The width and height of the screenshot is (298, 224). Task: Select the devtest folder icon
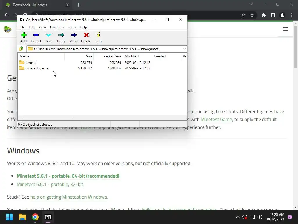tap(21, 62)
